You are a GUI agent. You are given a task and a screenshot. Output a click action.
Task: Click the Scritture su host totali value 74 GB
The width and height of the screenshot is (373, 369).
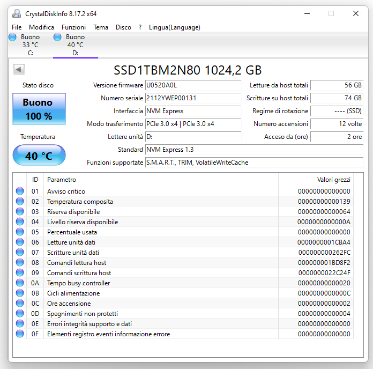click(337, 98)
